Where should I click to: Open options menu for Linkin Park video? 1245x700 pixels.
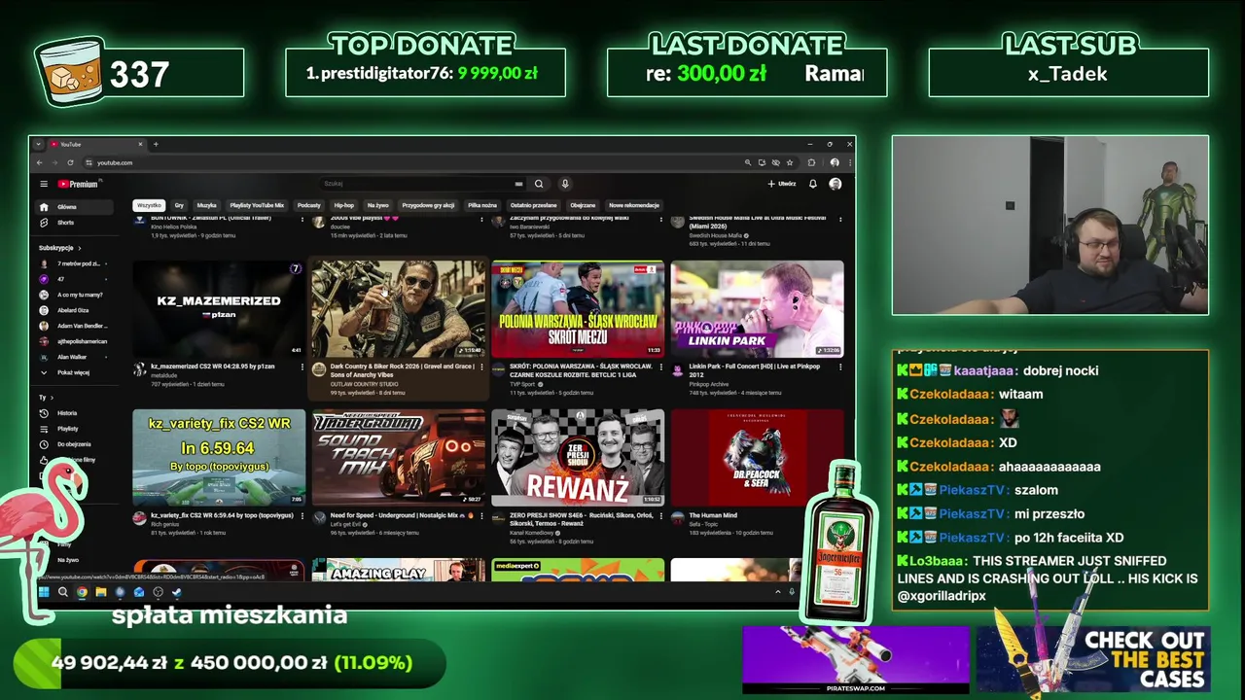840,367
